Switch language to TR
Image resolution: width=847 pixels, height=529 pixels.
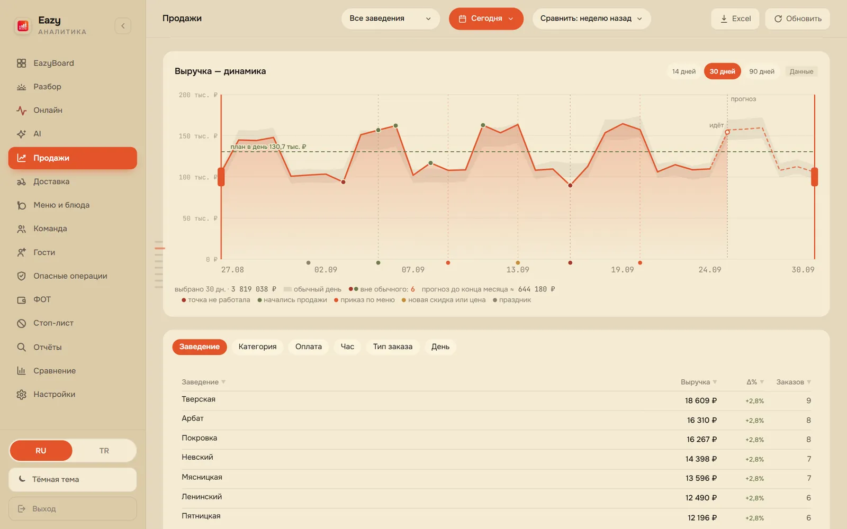(104, 451)
